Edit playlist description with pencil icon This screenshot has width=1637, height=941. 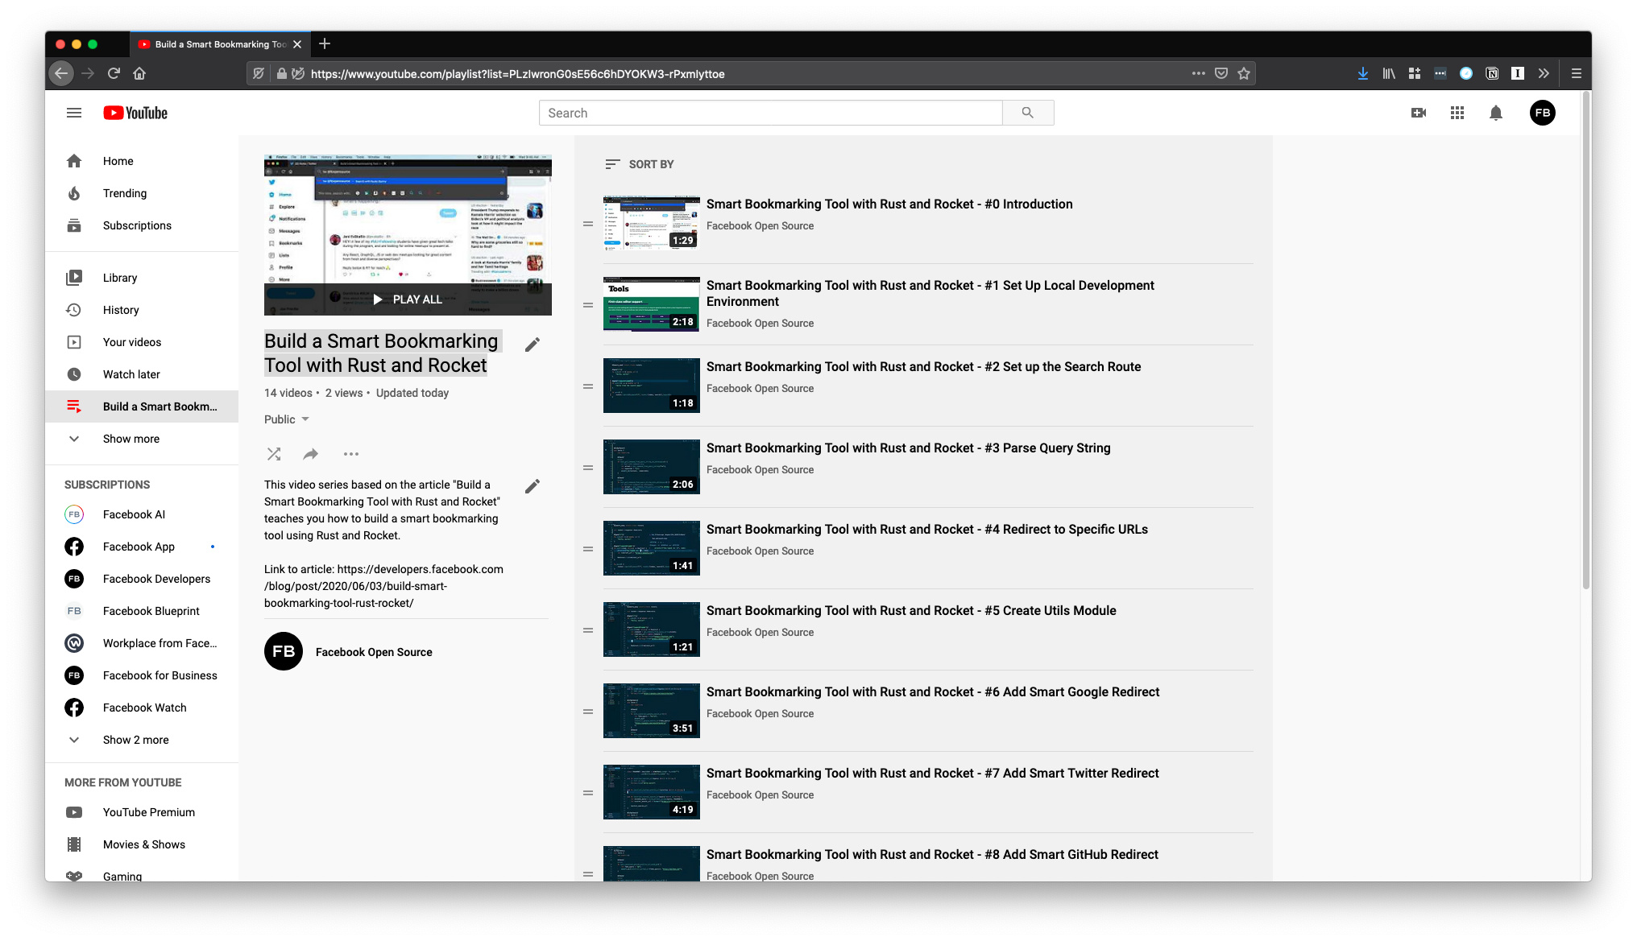533,487
